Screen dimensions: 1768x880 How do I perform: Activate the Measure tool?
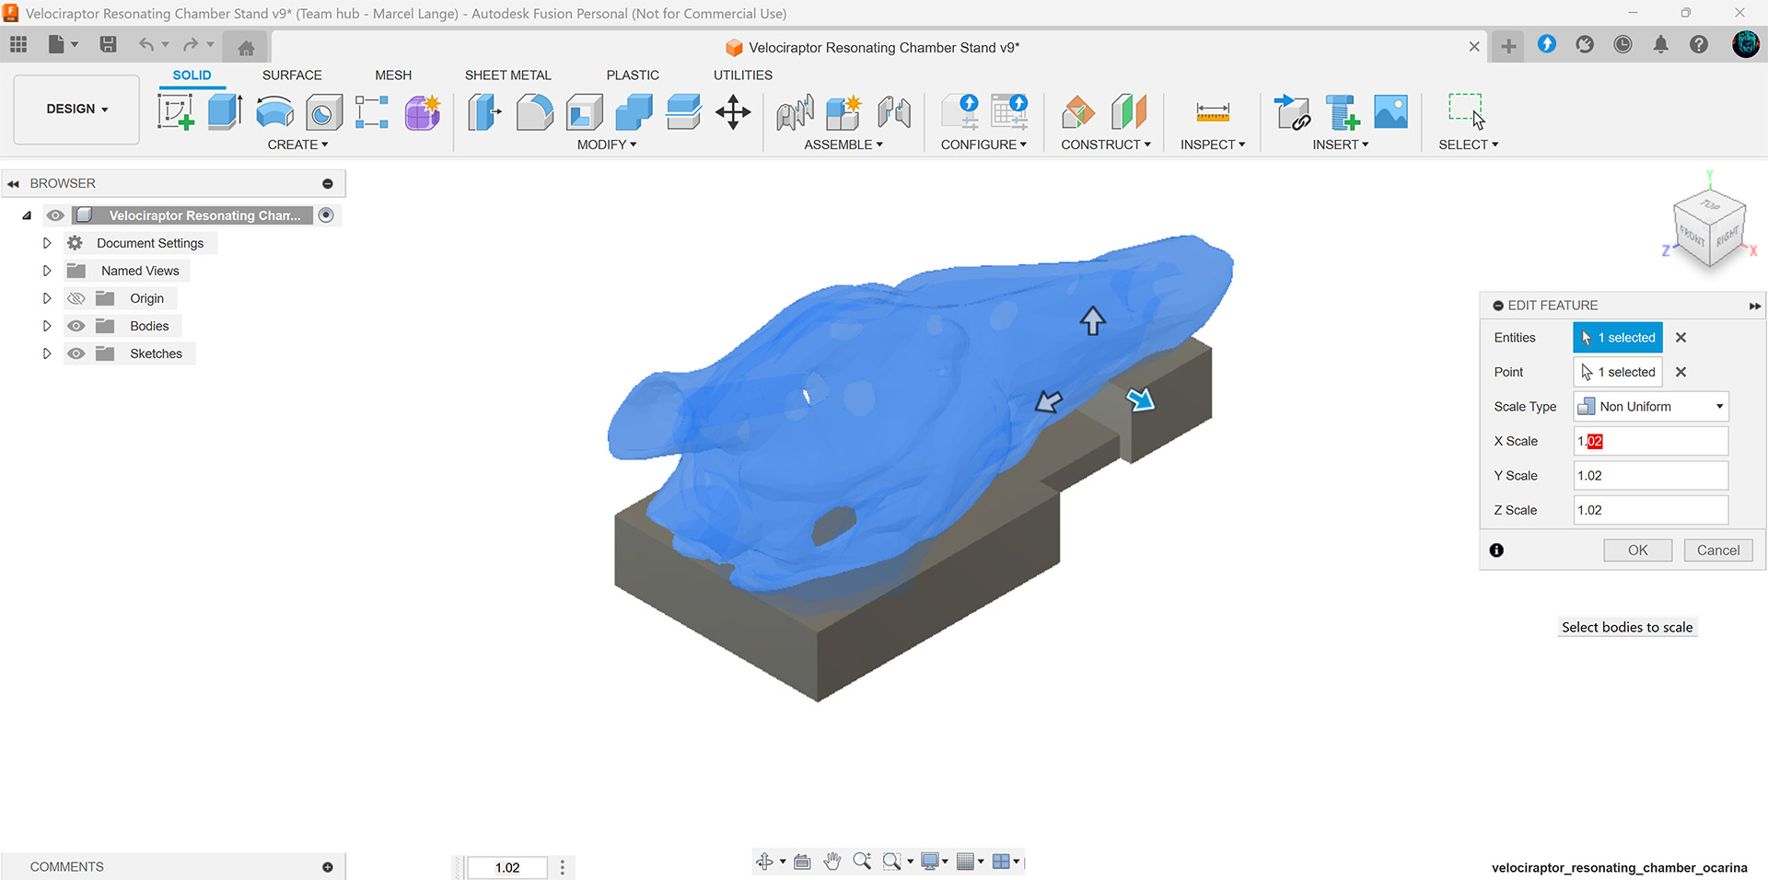point(1213,112)
